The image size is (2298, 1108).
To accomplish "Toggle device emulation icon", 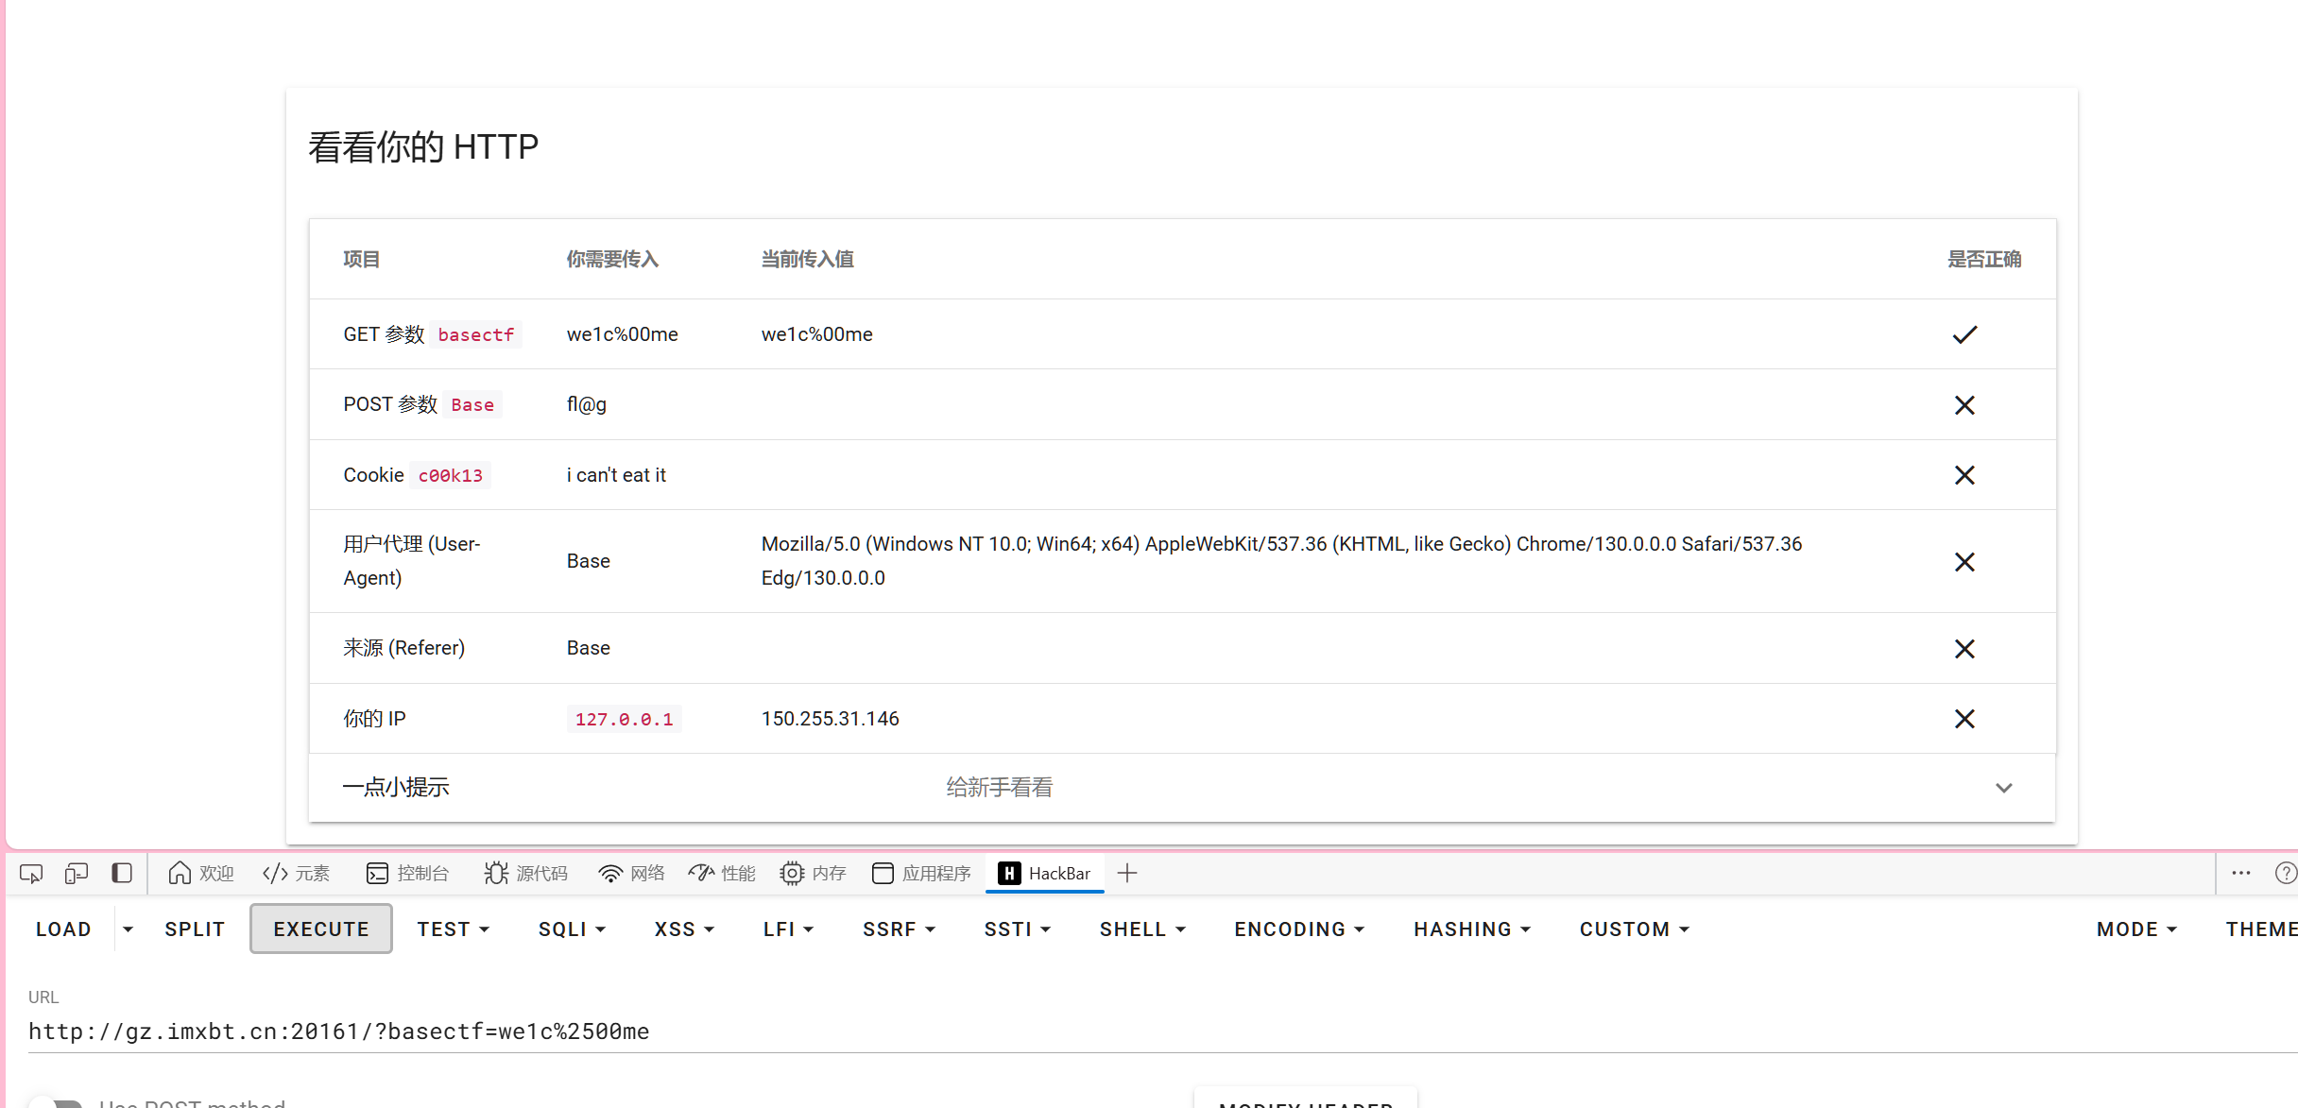I will (77, 874).
